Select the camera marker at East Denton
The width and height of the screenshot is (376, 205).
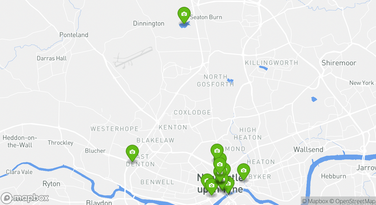(x=132, y=153)
